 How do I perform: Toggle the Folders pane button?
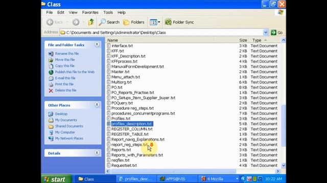click(x=134, y=22)
